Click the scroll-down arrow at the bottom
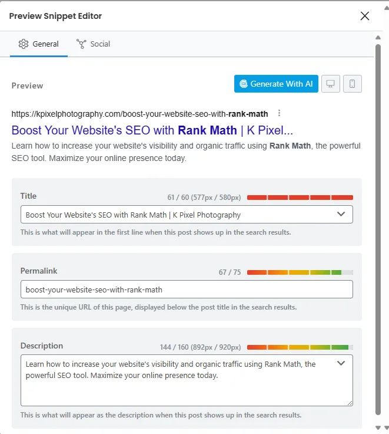 (x=378, y=428)
